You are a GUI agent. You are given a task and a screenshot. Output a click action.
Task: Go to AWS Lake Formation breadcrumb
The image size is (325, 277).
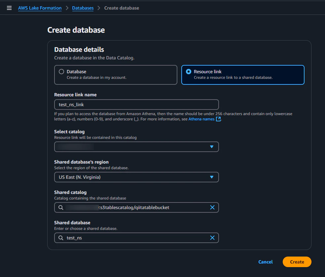[40, 8]
